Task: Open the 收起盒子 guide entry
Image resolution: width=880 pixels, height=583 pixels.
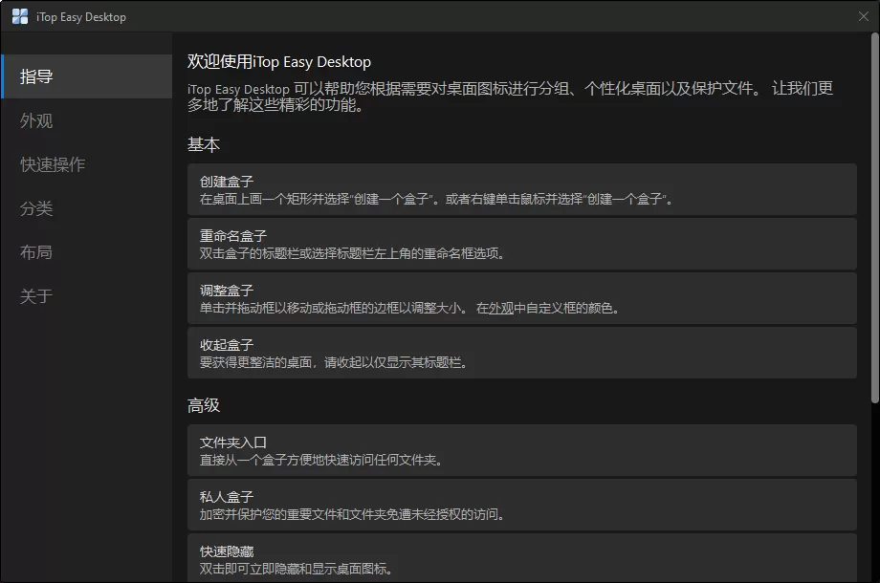Action: tap(521, 355)
